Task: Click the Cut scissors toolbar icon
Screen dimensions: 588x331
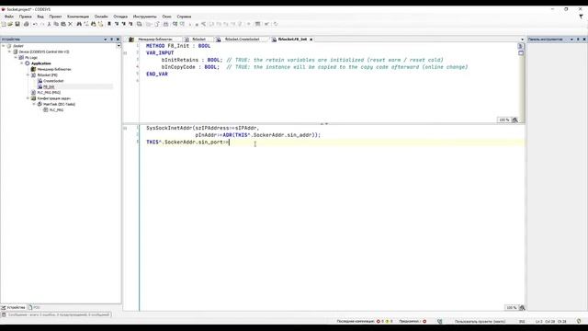Action: click(49, 24)
